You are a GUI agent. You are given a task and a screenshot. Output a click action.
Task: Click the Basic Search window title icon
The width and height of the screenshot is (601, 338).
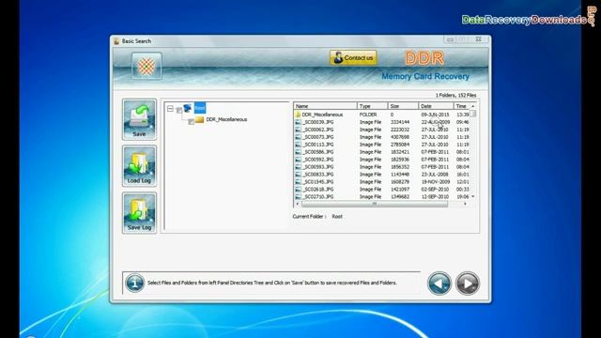coord(116,41)
